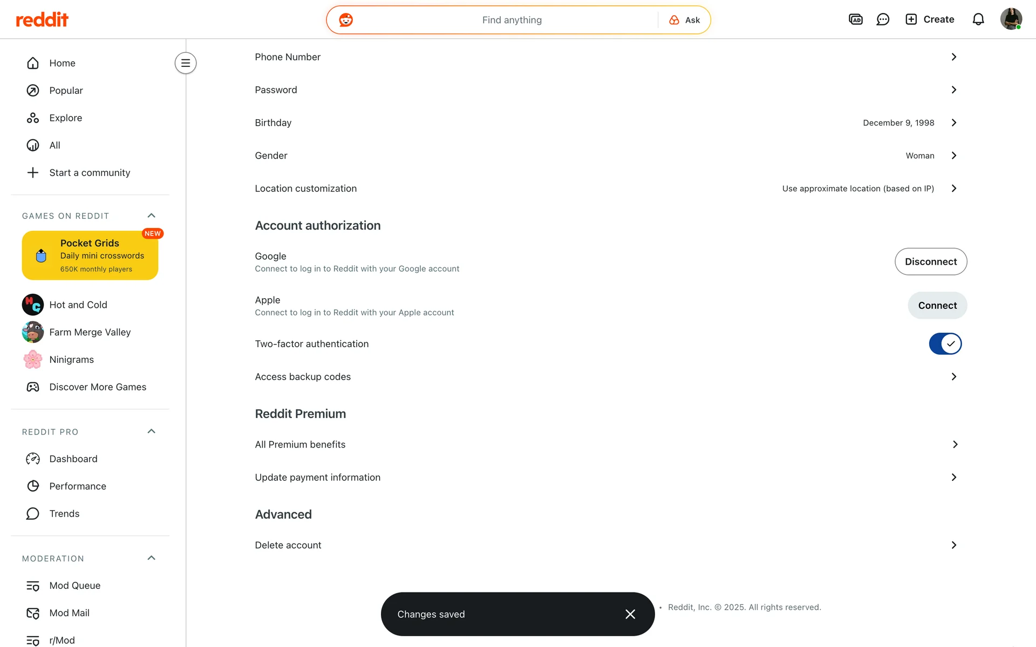Open the chat messages icon

tap(883, 19)
